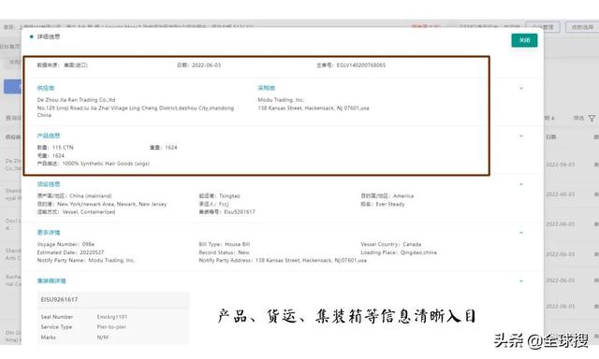Screen dimensions: 599x359
Task: Close the detail dialog with green 关闭 button
Action: (524, 40)
